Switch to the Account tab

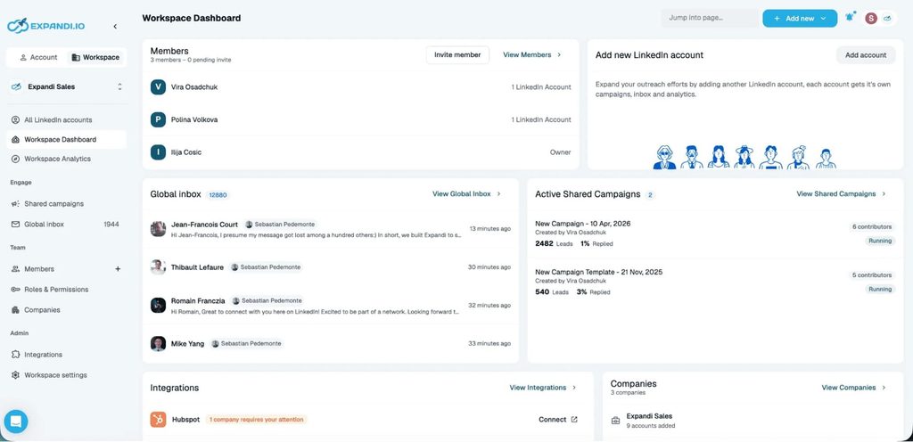tap(38, 58)
